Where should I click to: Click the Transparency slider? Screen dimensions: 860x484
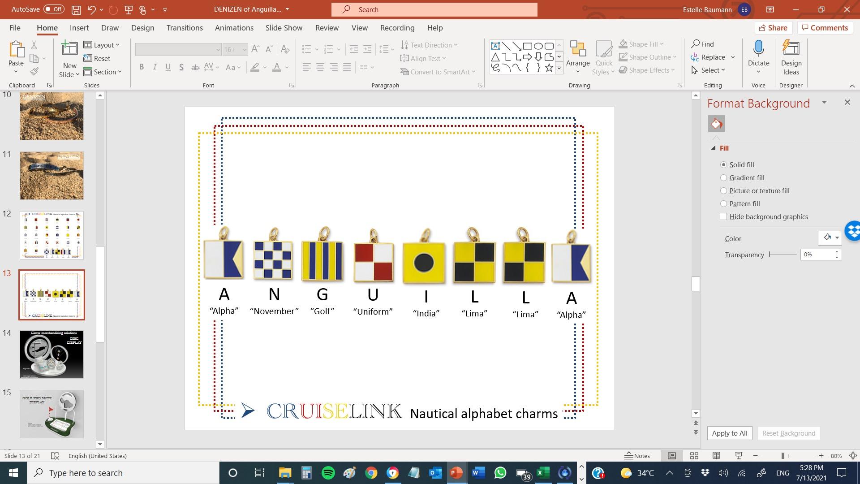[783, 255]
